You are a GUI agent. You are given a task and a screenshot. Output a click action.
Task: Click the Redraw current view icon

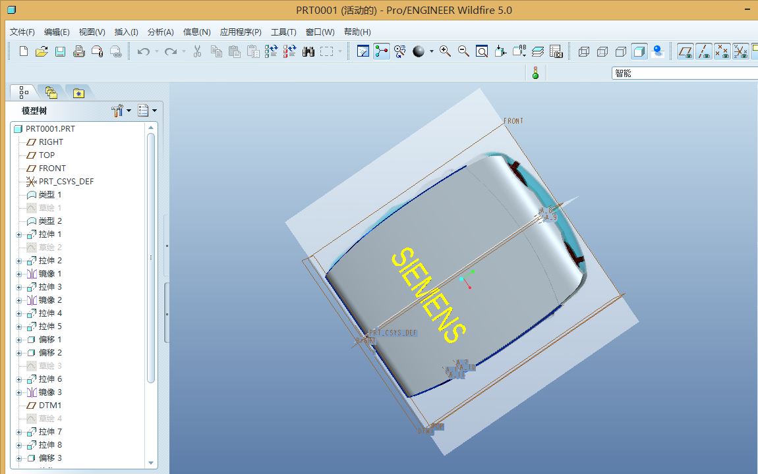click(363, 51)
